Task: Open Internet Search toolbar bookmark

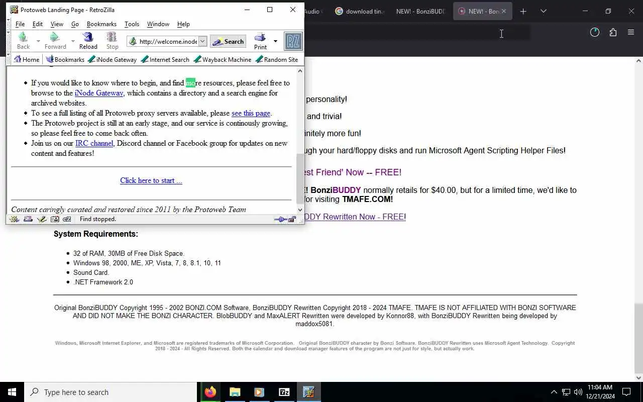Action: click(x=165, y=59)
